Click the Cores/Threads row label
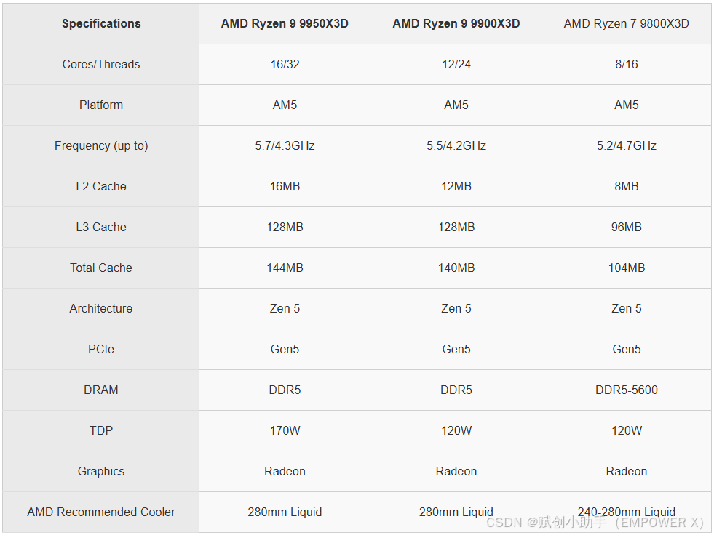714x535 pixels. point(101,64)
